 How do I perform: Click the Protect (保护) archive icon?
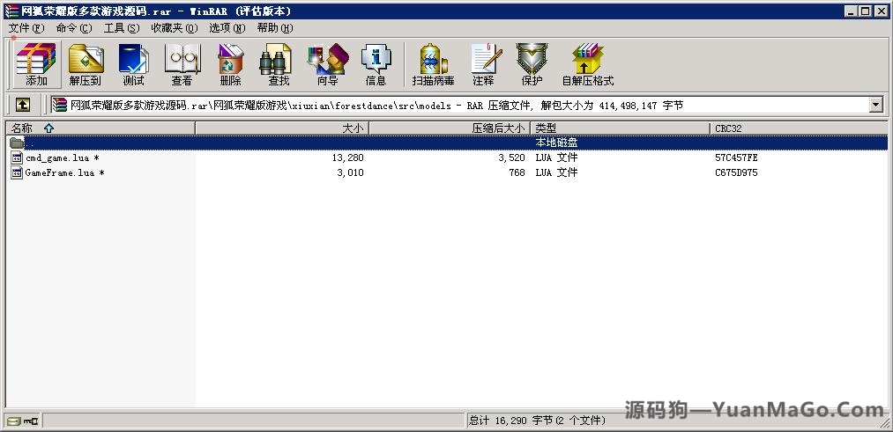[x=532, y=65]
